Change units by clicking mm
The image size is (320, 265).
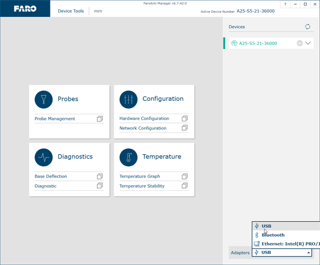point(98,11)
